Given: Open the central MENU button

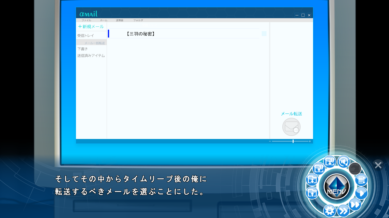Looking at the screenshot, I should (337, 187).
